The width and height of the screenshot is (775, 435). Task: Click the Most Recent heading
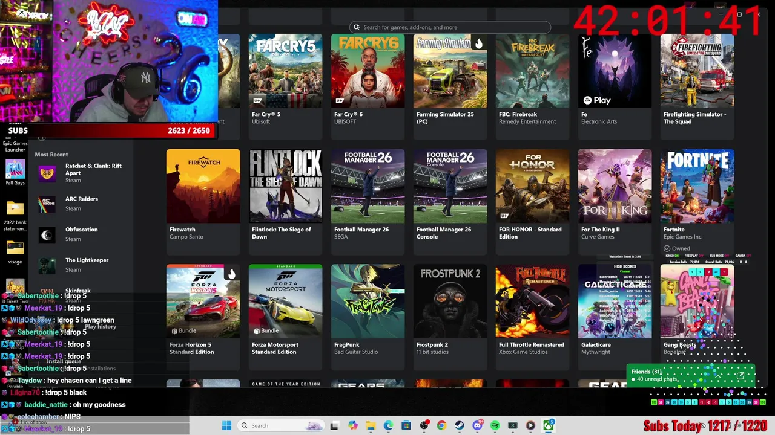click(x=51, y=155)
